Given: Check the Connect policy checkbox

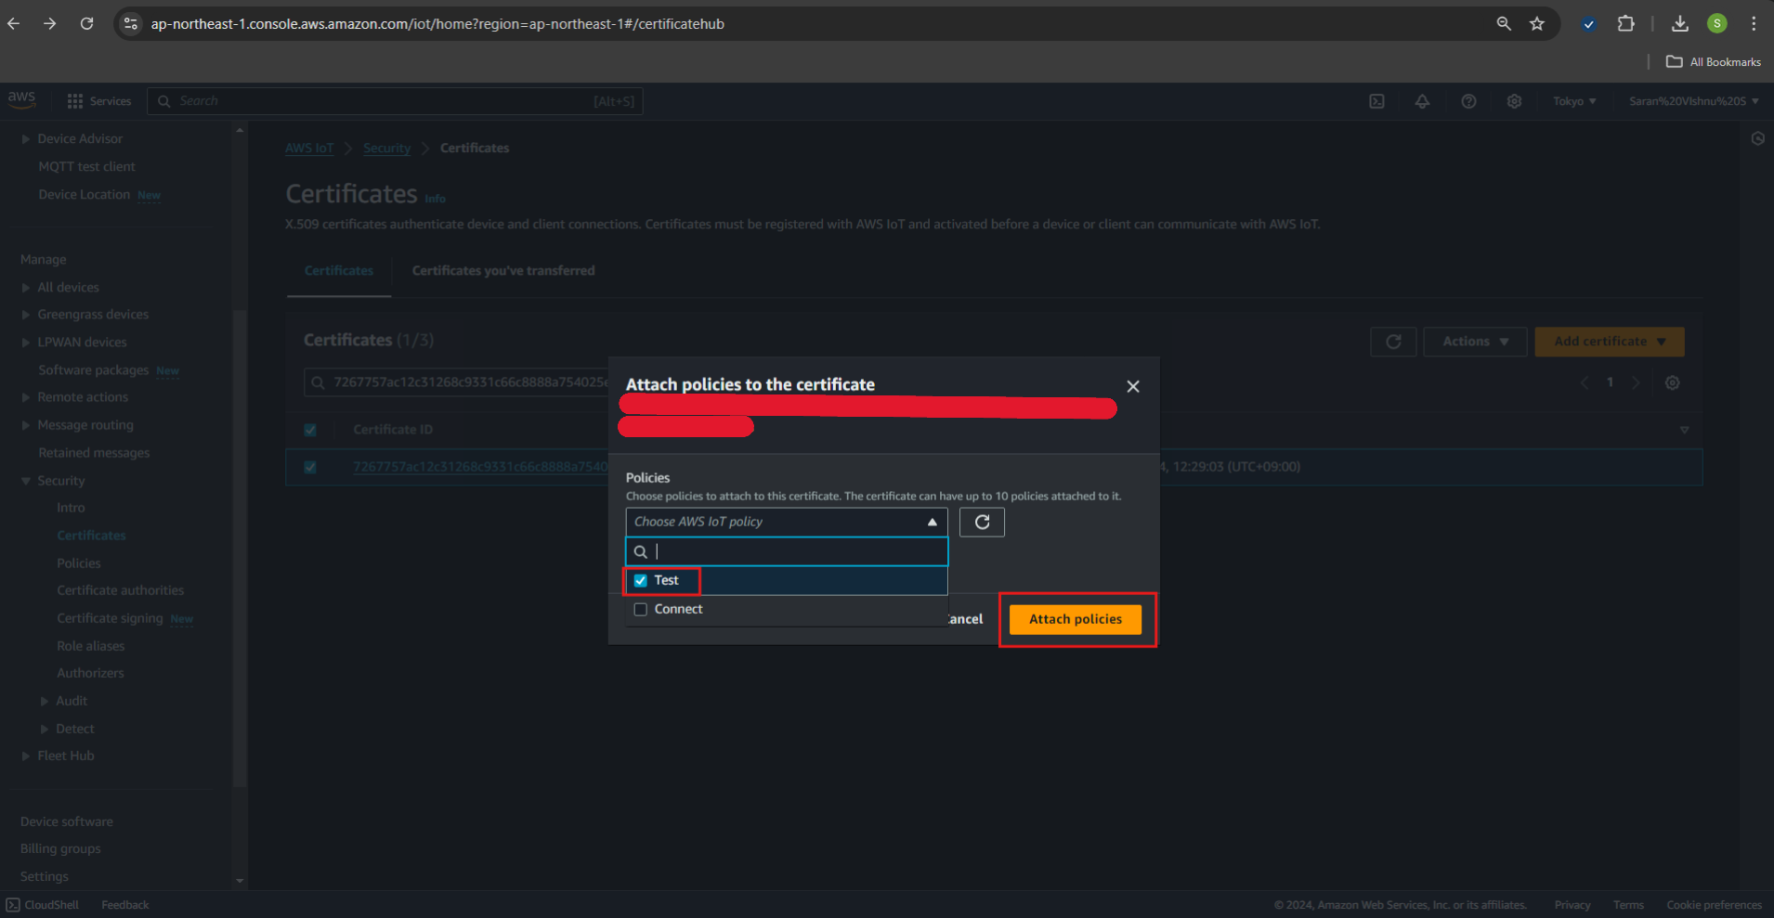Looking at the screenshot, I should click(x=641, y=610).
